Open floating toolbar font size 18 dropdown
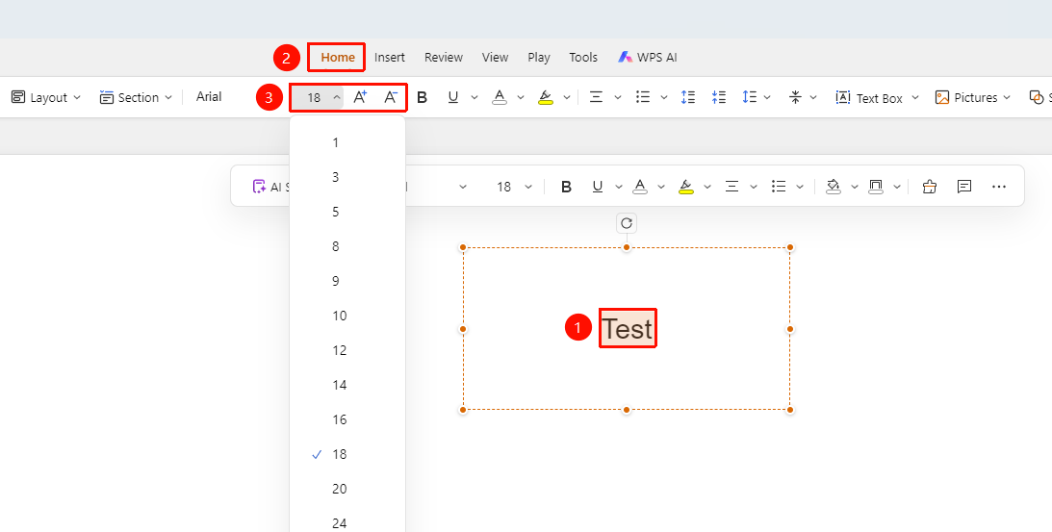Image resolution: width=1052 pixels, height=532 pixels. tap(528, 188)
